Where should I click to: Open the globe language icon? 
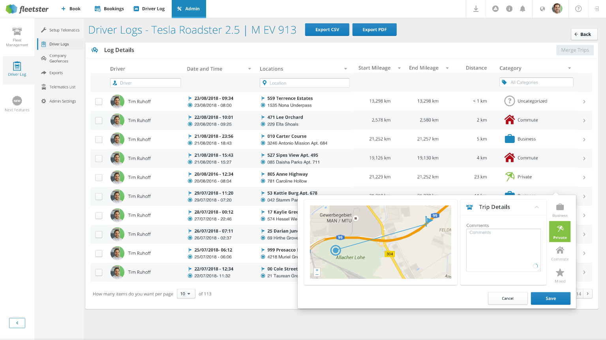click(x=542, y=9)
